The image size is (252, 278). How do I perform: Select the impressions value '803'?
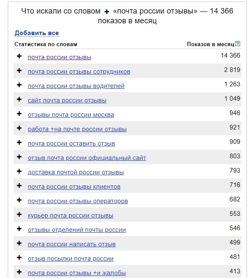[235, 156]
